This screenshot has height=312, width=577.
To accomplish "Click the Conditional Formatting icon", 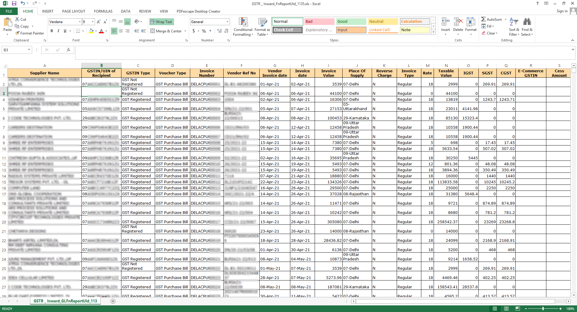I will pos(243,22).
